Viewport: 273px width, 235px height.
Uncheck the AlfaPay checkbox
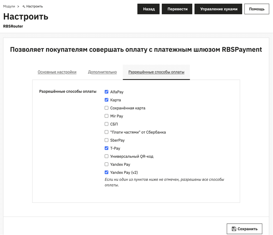tap(106, 92)
